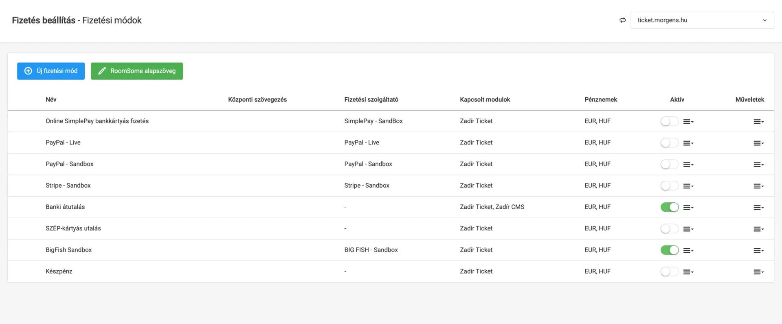Screen dimensions: 782x324
Task: Open Műveletek actions menu for PayPal - Live
Action: 758,143
